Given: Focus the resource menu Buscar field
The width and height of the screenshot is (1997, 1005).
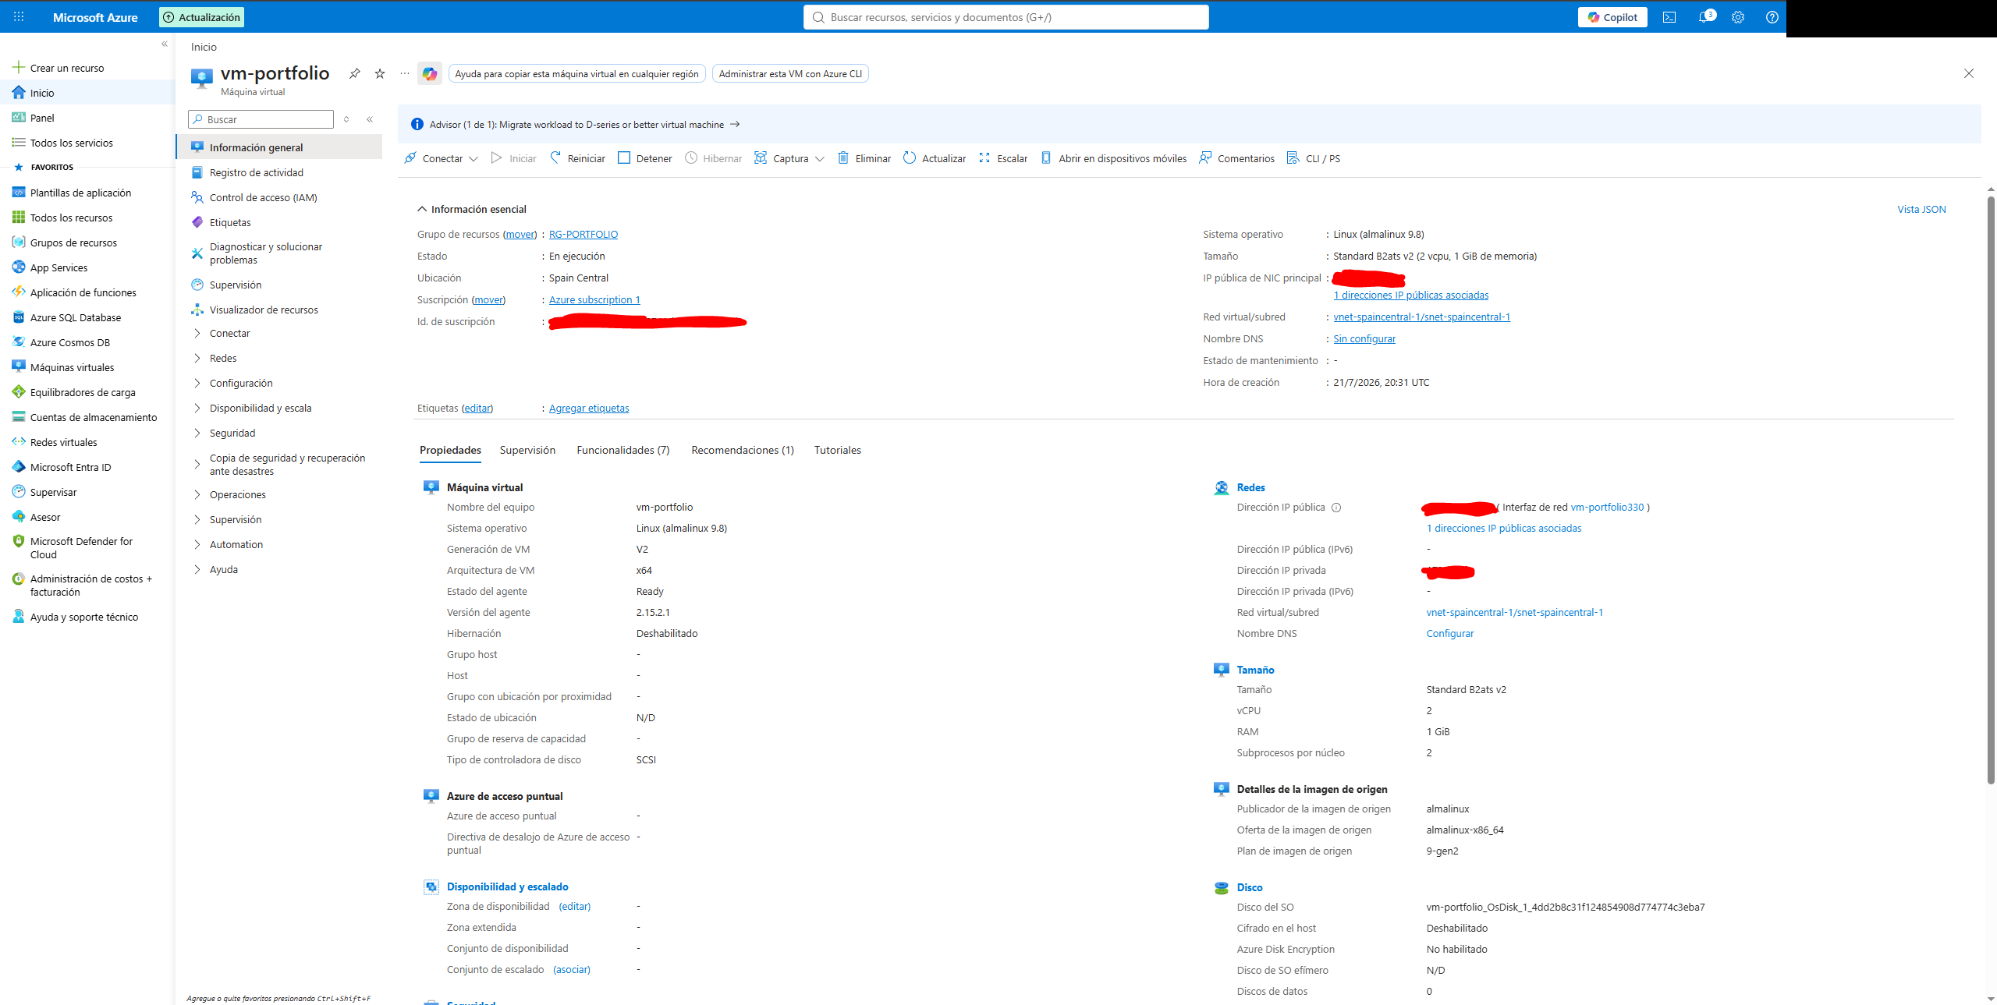Looking at the screenshot, I should [261, 119].
